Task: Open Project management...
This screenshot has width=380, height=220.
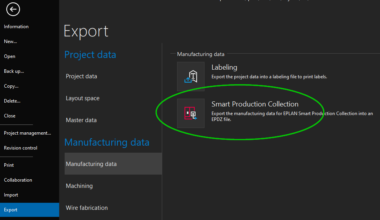Action: 27,133
